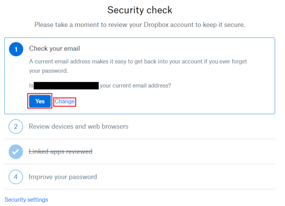The height and width of the screenshot is (206, 285).
Task: Click the completed step checkmark icon
Action: (x=16, y=152)
